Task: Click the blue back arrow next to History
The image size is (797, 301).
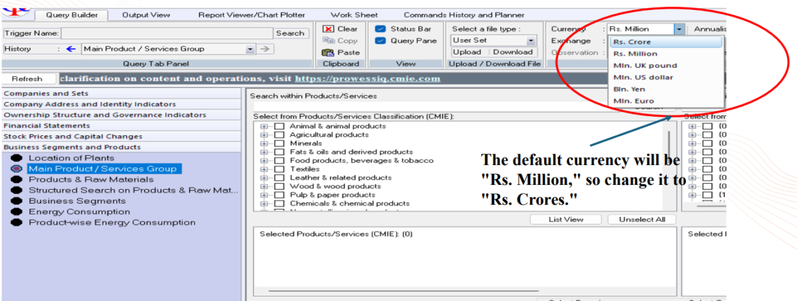Action: pyautogui.click(x=71, y=49)
